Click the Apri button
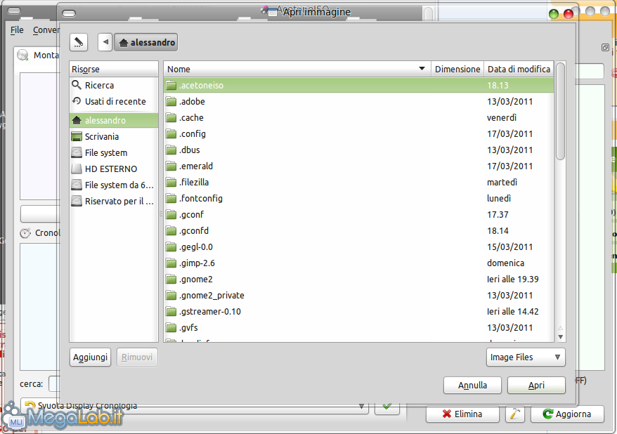 pyautogui.click(x=536, y=385)
